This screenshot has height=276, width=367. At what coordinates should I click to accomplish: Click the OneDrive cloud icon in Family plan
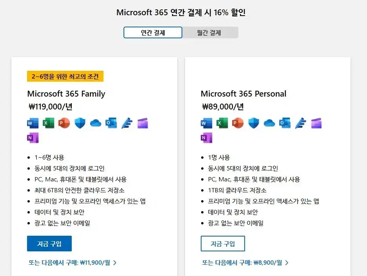pyautogui.click(x=96, y=123)
